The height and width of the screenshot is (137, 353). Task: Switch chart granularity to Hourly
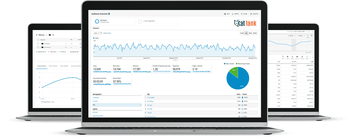pos(242,33)
